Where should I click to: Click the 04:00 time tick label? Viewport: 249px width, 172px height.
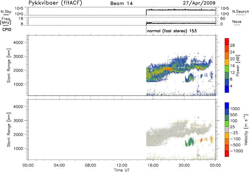pyautogui.click(x=59, y=165)
